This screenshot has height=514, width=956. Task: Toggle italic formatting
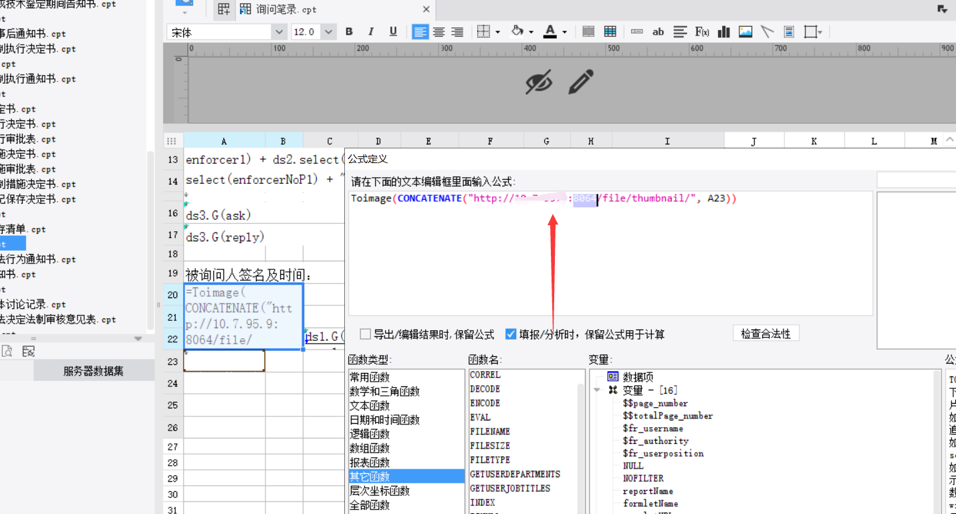coord(371,31)
